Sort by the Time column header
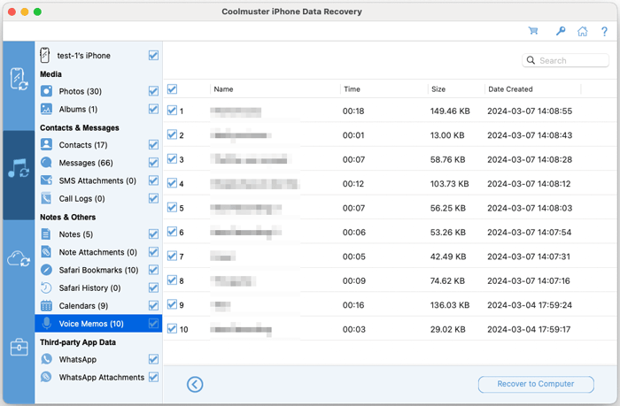The width and height of the screenshot is (620, 406). point(352,89)
